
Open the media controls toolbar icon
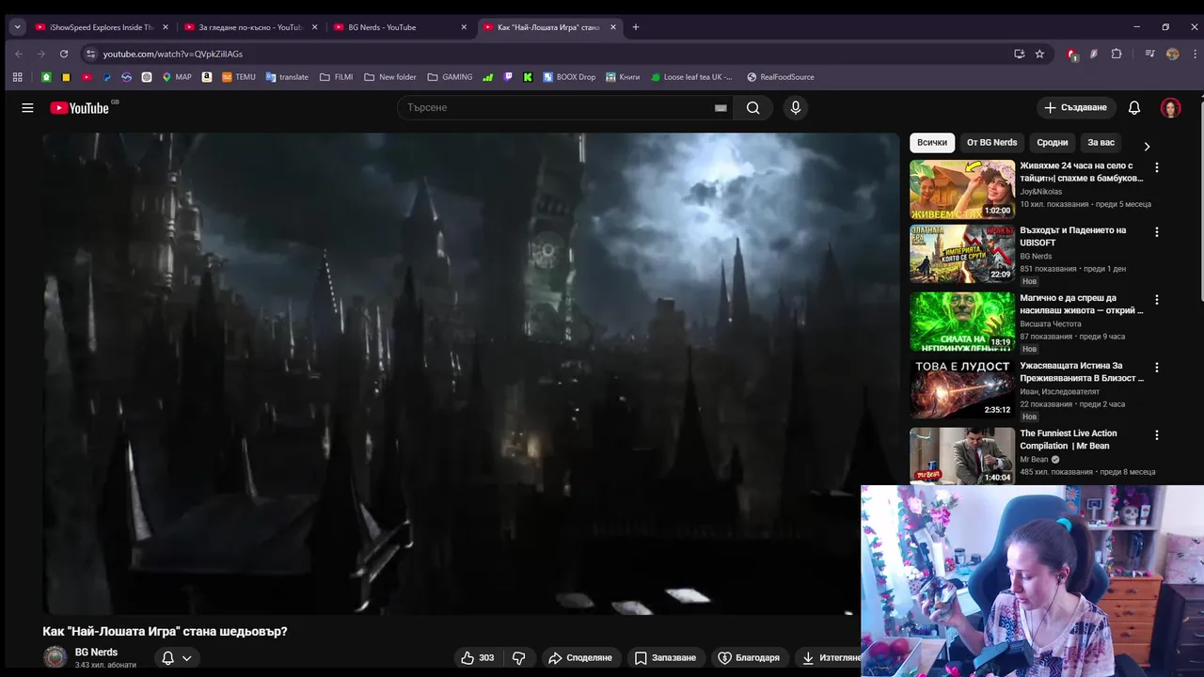[x=1149, y=54]
